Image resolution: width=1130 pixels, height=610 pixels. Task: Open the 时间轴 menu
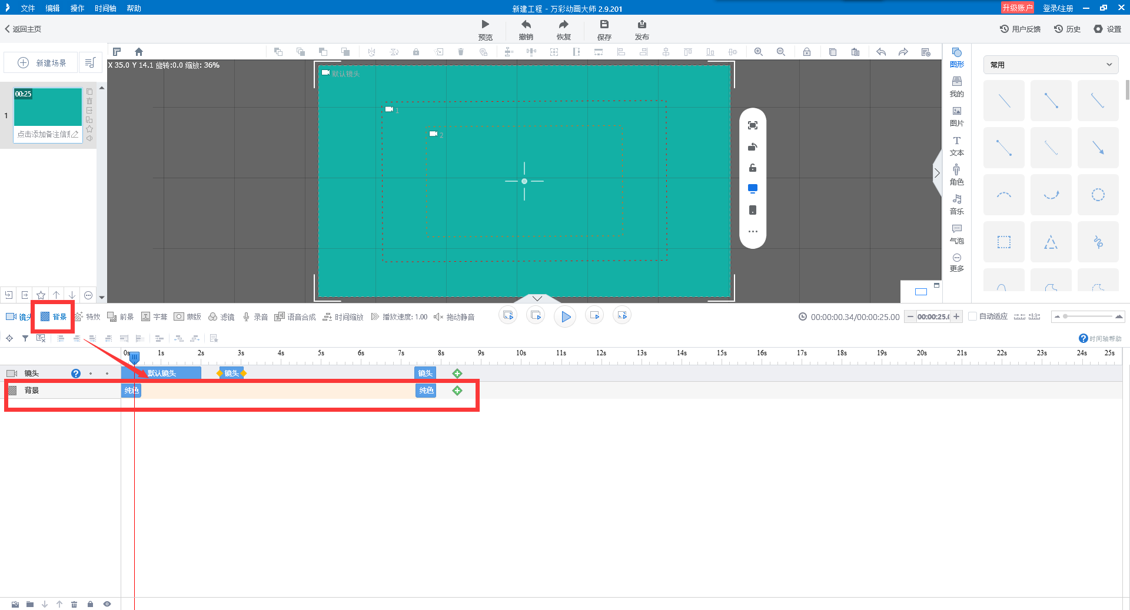(x=105, y=8)
